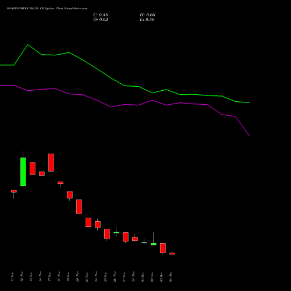The image size is (291, 291).
Task: Click the 25 Nov date label
Action: point(105,276)
